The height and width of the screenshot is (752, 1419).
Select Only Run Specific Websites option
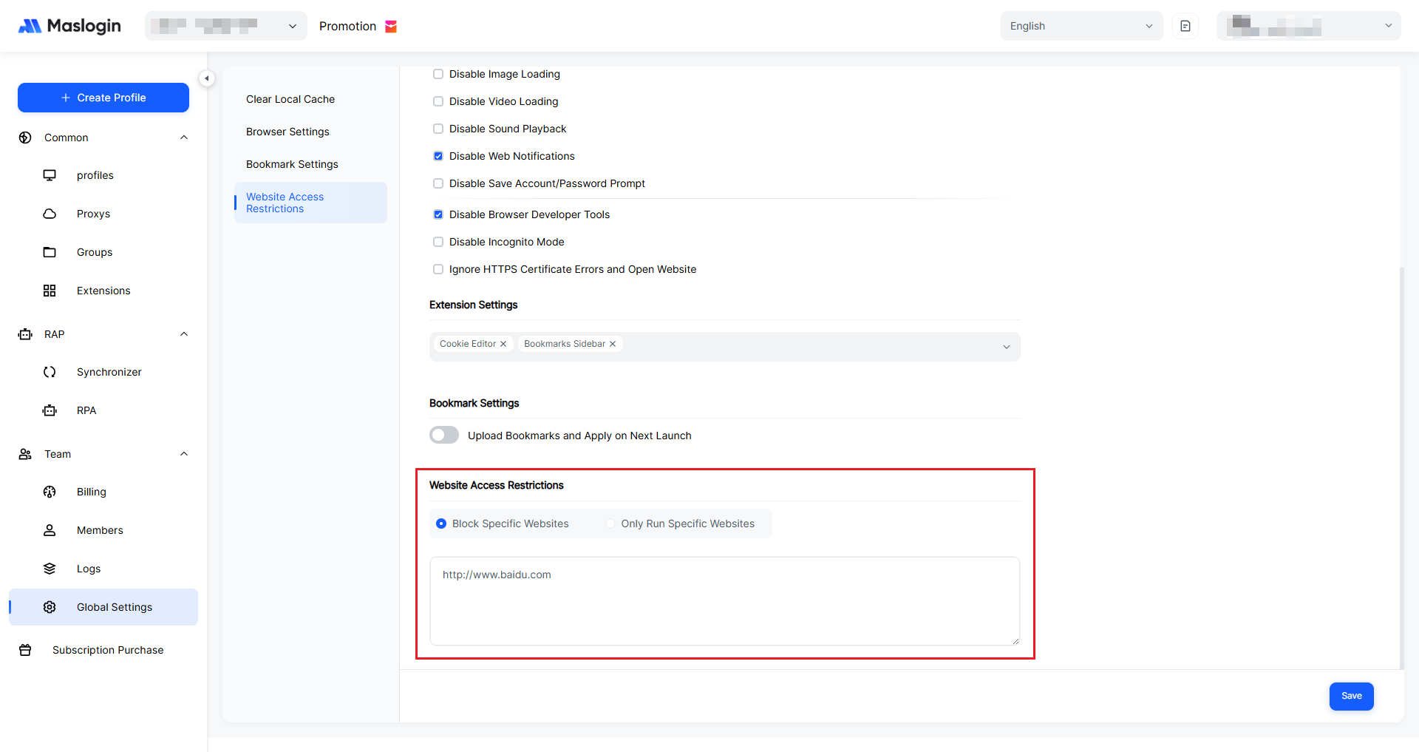coord(610,524)
